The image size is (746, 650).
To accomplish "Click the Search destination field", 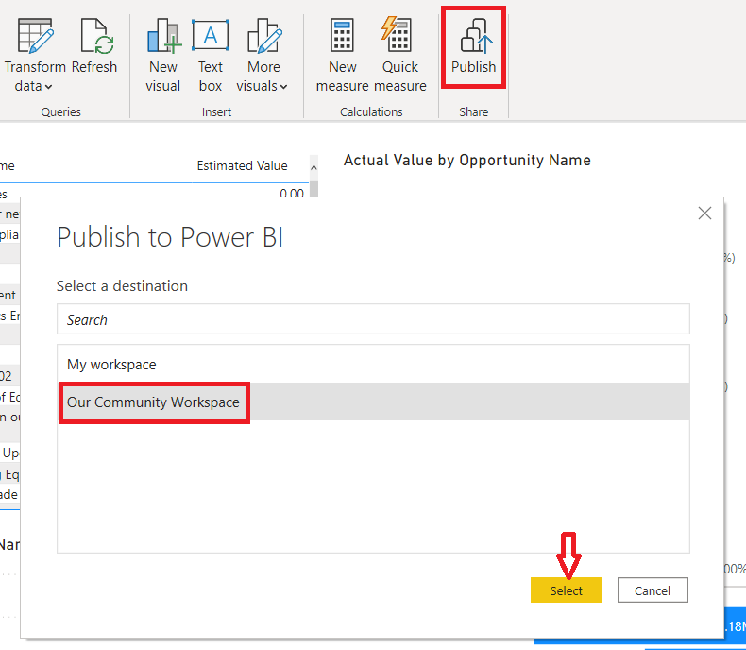I will pos(373,319).
